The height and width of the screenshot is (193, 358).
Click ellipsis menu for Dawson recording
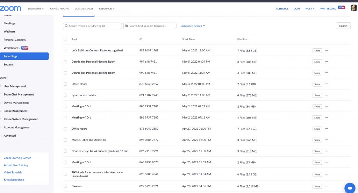326,186
